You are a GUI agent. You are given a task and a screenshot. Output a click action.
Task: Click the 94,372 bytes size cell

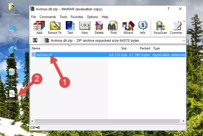[x=118, y=55]
